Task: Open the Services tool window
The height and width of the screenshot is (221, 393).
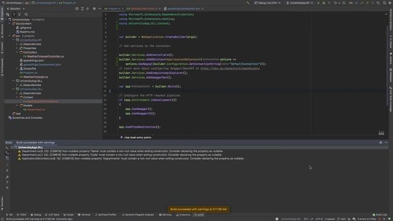Action: 165,215
